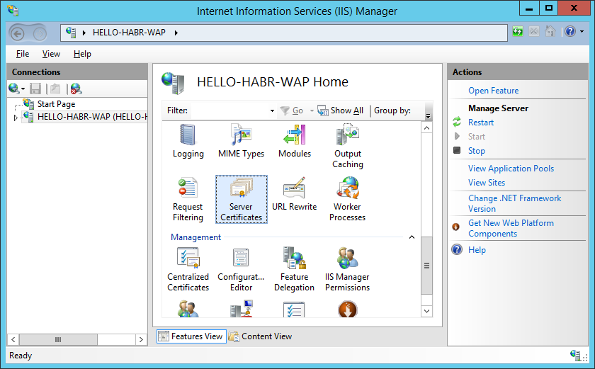Image resolution: width=595 pixels, height=369 pixels.
Task: Click the Go filter button
Action: [291, 110]
